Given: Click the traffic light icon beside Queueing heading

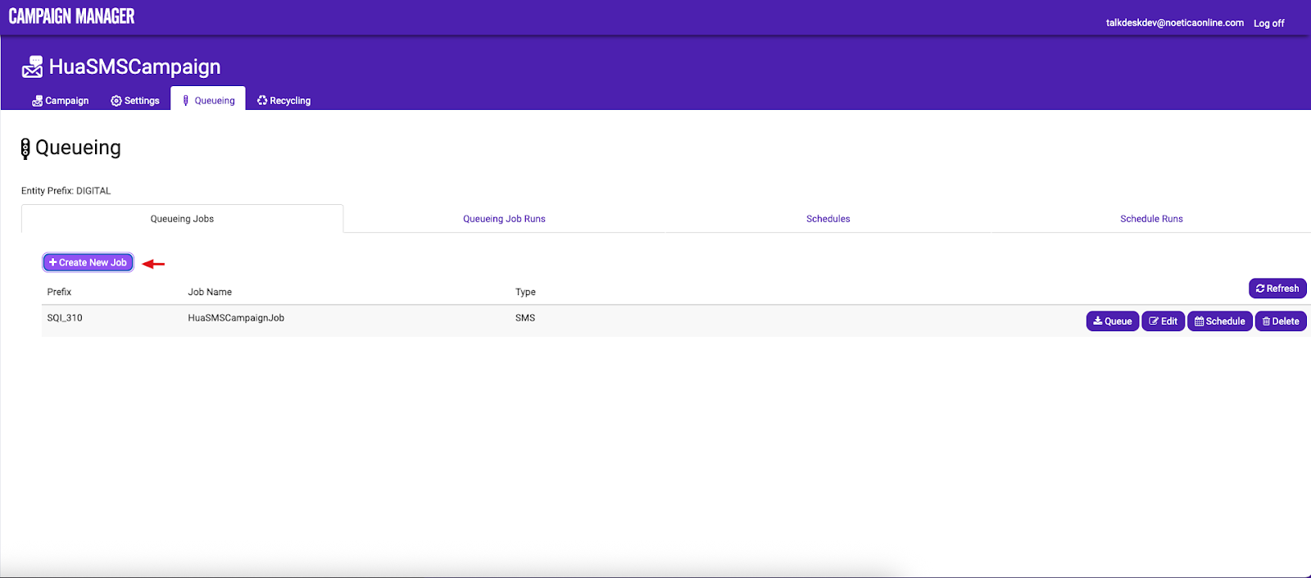Looking at the screenshot, I should point(25,148).
